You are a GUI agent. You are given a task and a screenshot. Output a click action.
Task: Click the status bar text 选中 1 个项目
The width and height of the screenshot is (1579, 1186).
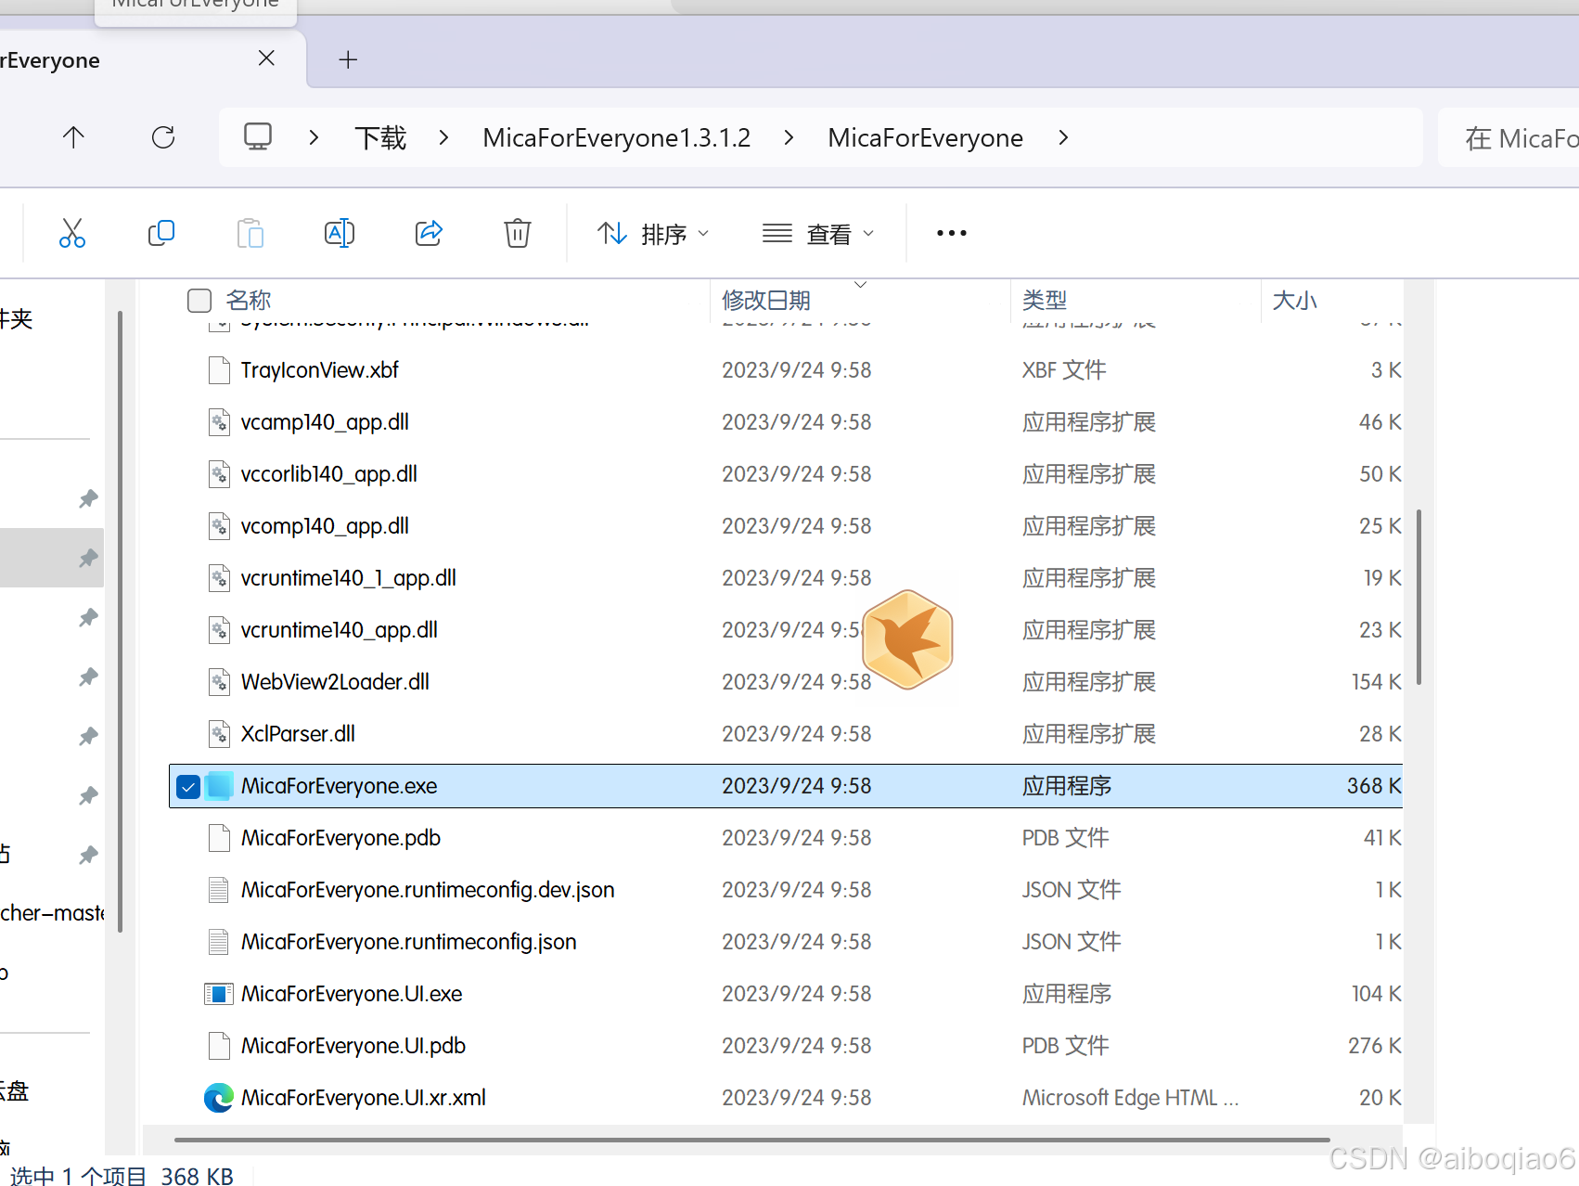[78, 1176]
